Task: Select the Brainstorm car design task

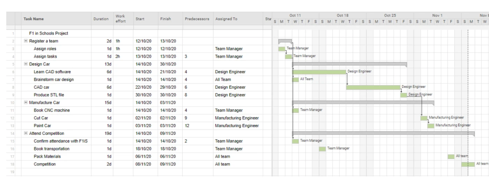Action: (54, 79)
